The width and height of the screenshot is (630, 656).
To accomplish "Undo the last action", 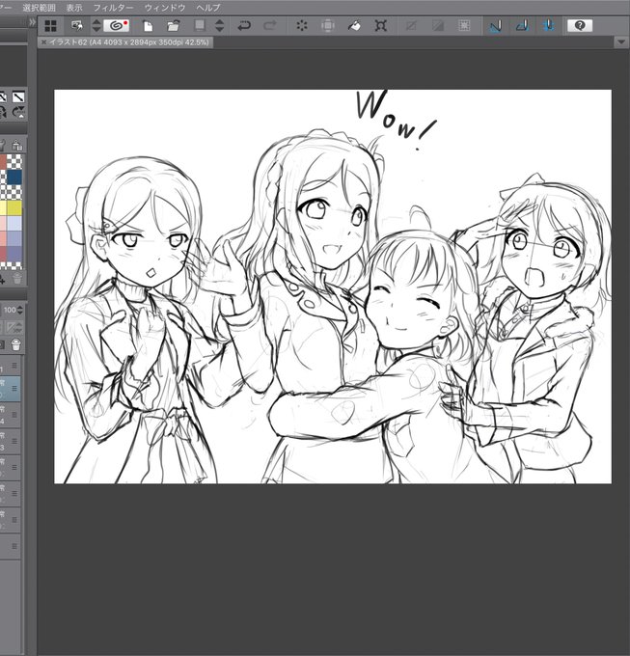I will point(244,26).
